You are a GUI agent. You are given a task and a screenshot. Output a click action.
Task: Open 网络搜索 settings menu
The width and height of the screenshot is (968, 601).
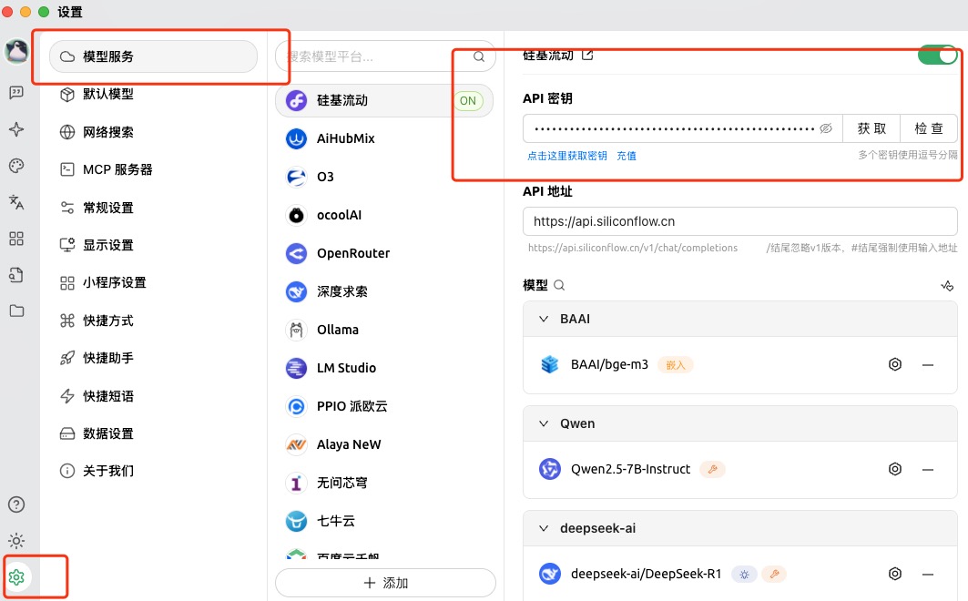pos(153,132)
